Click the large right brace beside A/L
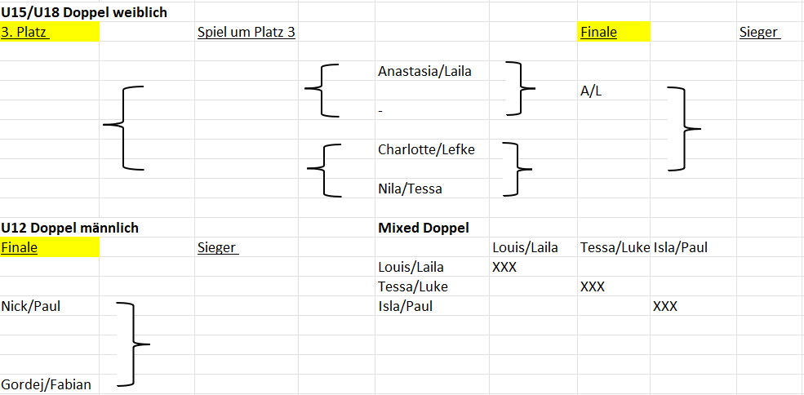Image resolution: width=804 pixels, height=395 pixels. coord(683,129)
